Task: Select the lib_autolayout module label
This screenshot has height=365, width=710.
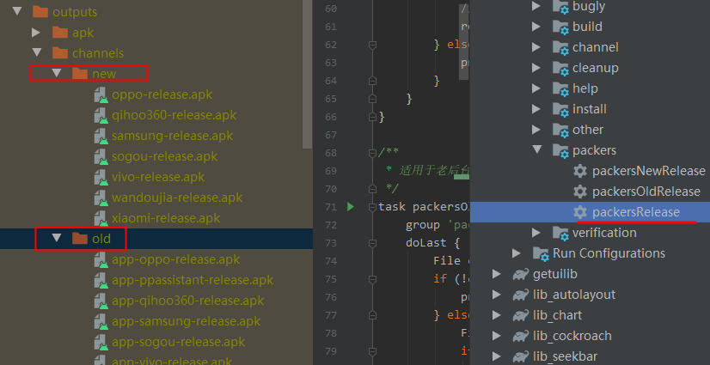Action: 574,295
